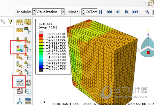154x105 pixels.
Task: Jump to first animation frame
Action: (109, 12)
